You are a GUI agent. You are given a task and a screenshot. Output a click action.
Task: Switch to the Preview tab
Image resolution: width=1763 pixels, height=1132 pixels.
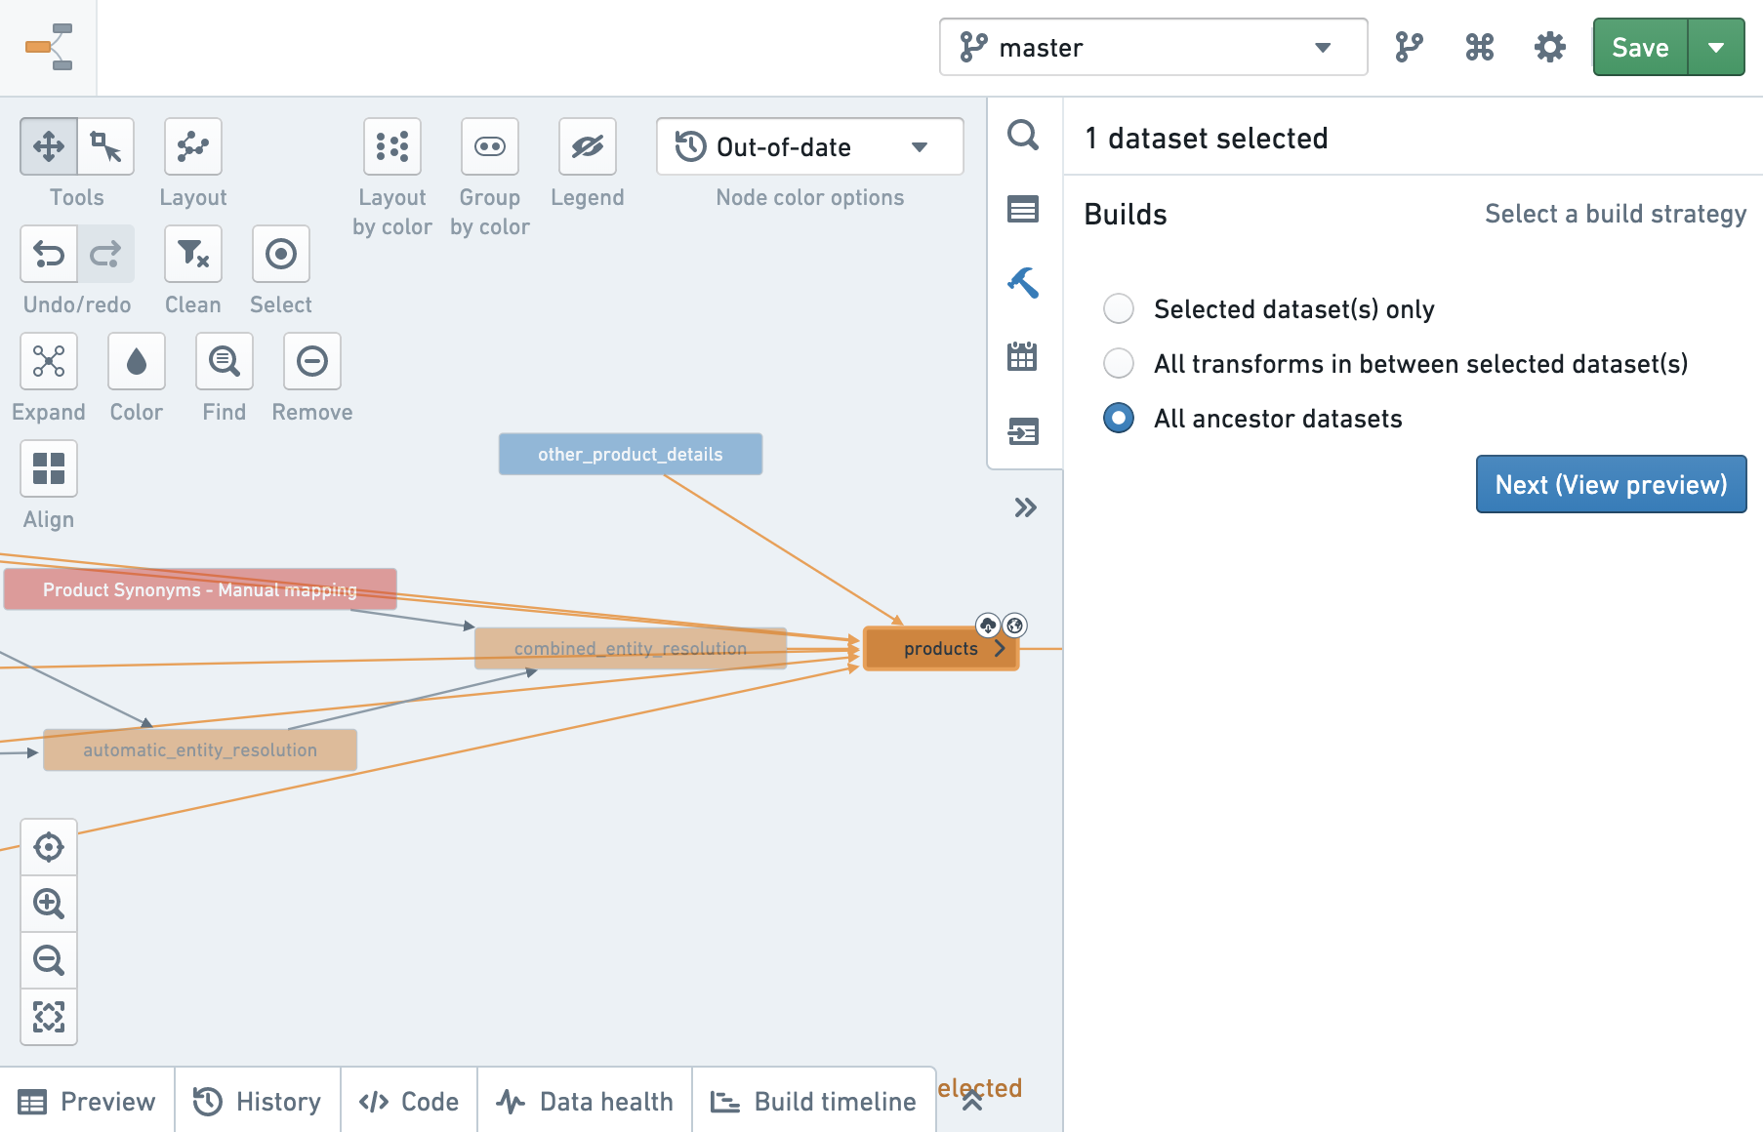(88, 1102)
